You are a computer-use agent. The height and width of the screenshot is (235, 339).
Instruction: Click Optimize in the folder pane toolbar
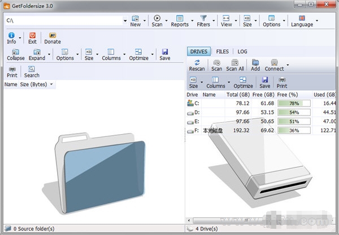point(138,55)
